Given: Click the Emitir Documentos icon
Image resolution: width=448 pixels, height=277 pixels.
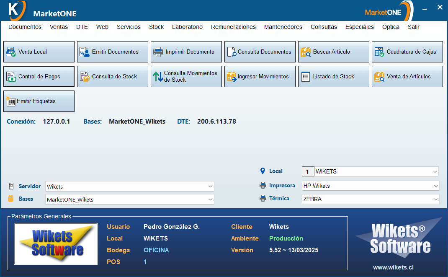Looking at the screenshot, I should tap(85, 52).
